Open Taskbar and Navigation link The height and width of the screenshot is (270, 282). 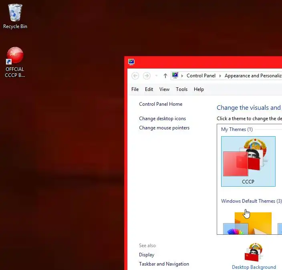point(164,264)
